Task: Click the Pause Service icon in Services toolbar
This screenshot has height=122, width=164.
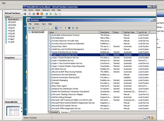Action: point(73,28)
